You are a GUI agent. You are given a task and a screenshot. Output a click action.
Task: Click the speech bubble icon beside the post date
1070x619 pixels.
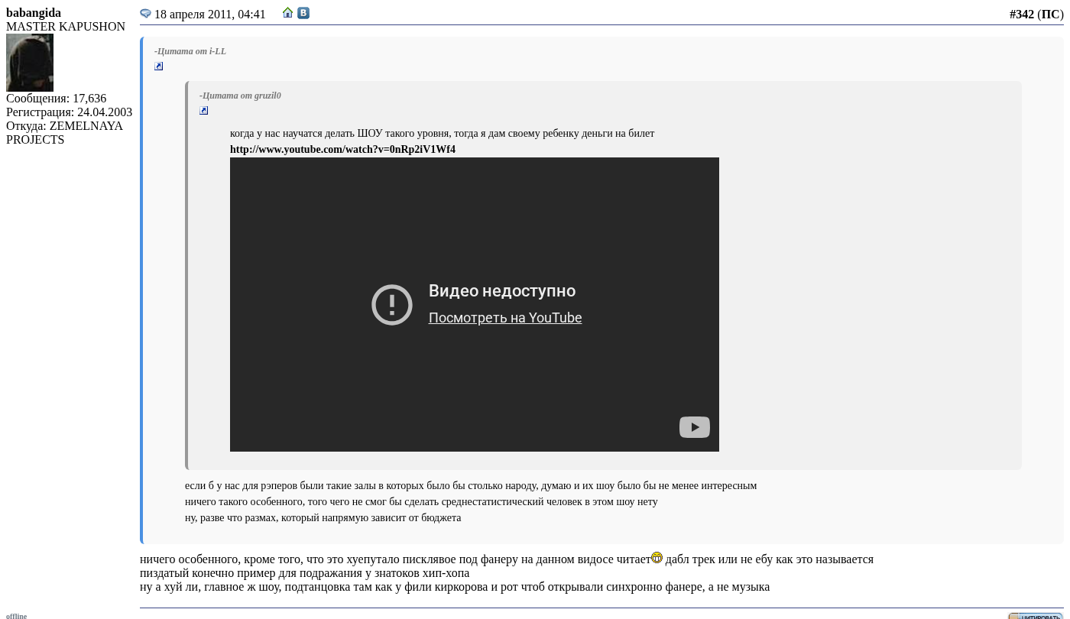tap(145, 14)
